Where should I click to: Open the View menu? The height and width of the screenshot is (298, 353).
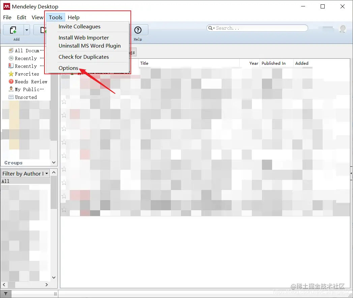click(x=37, y=17)
